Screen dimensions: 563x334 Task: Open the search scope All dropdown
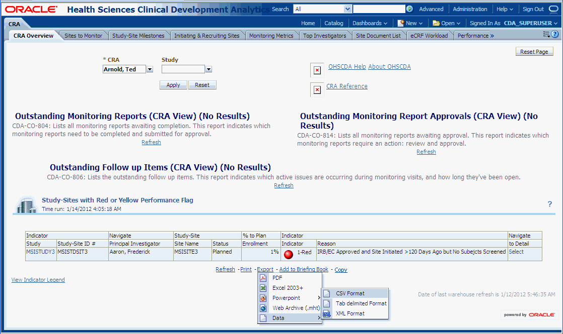click(347, 9)
